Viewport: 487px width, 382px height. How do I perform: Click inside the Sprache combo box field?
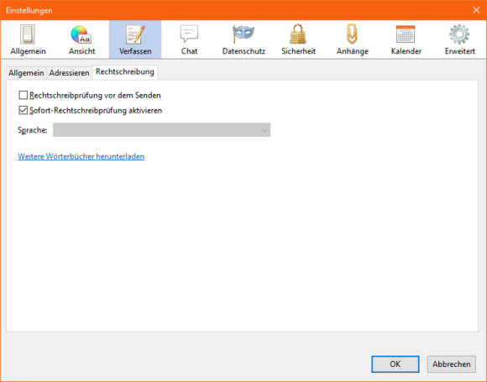[x=161, y=130]
